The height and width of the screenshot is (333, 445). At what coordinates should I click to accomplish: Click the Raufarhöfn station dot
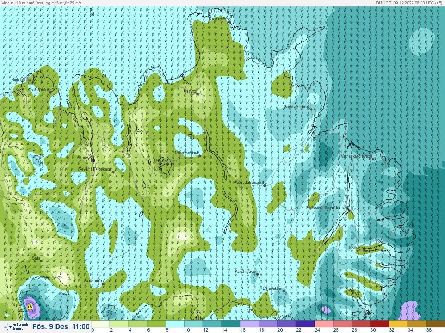pyautogui.click(x=229, y=22)
